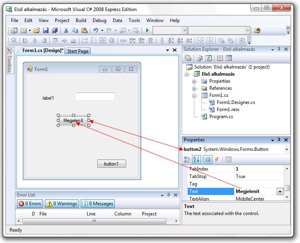
Task: Click the empty text box on Form1
Action: (95, 96)
